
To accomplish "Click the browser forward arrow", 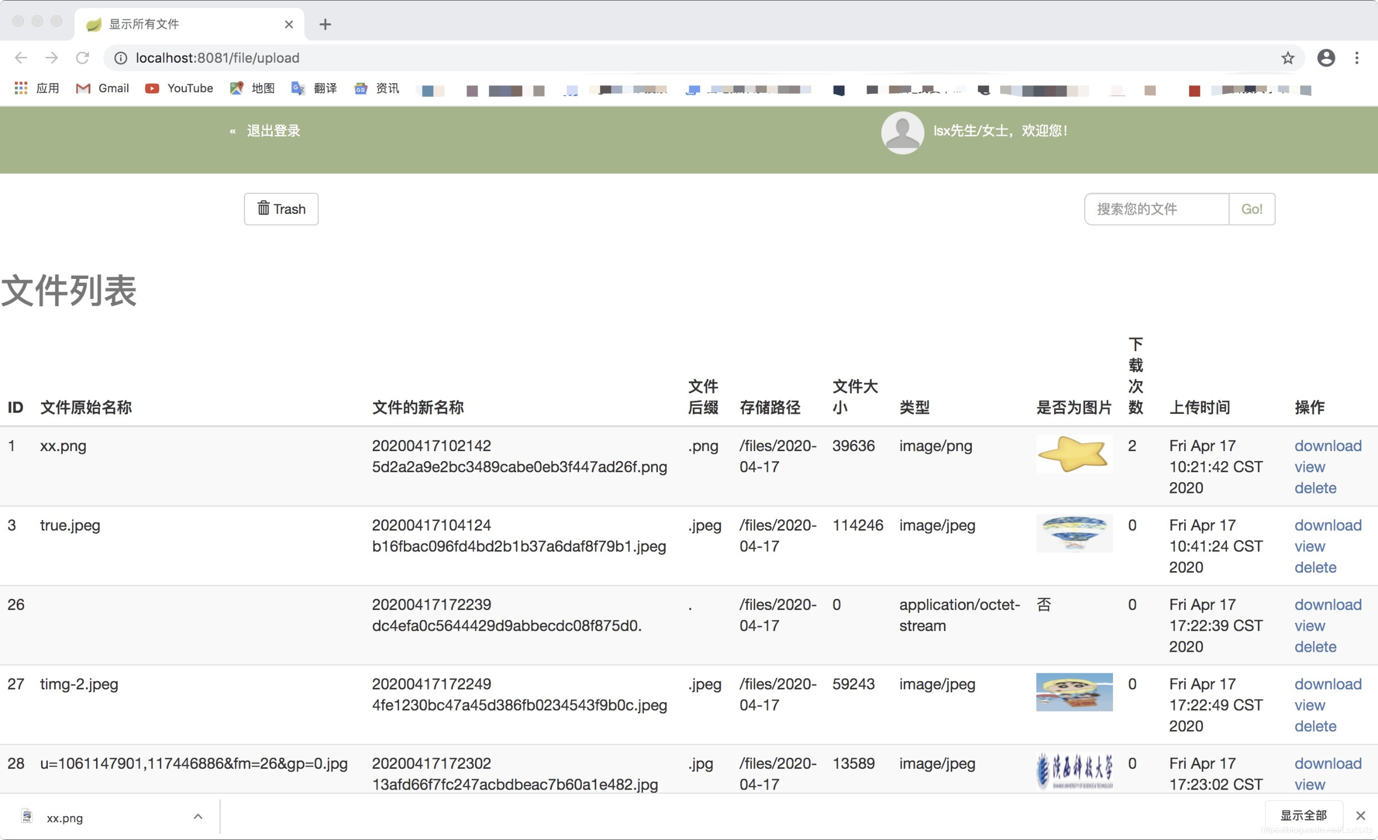I will tap(52, 58).
